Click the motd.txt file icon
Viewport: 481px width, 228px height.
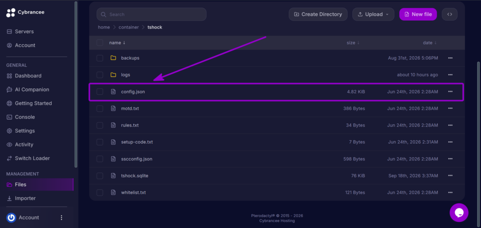[113, 108]
